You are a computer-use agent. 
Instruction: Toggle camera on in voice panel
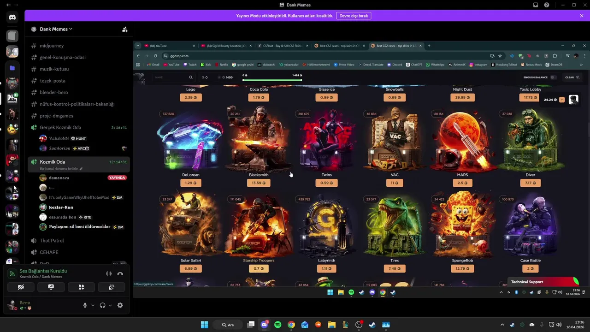21,287
